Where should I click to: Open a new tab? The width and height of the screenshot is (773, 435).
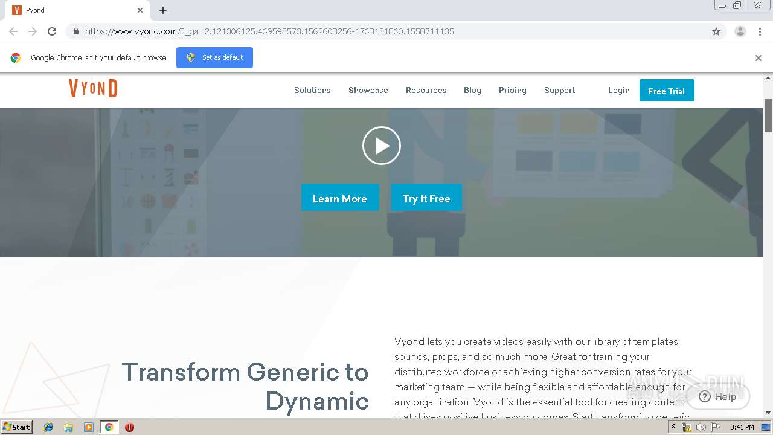[163, 10]
